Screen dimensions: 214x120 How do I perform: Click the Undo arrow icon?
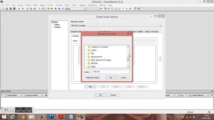[19, 9]
